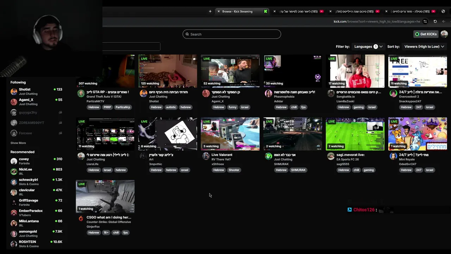The width and height of the screenshot is (451, 254).
Task: Open the Grand Theft Auto V (GTA) category link
Action: click(x=104, y=97)
